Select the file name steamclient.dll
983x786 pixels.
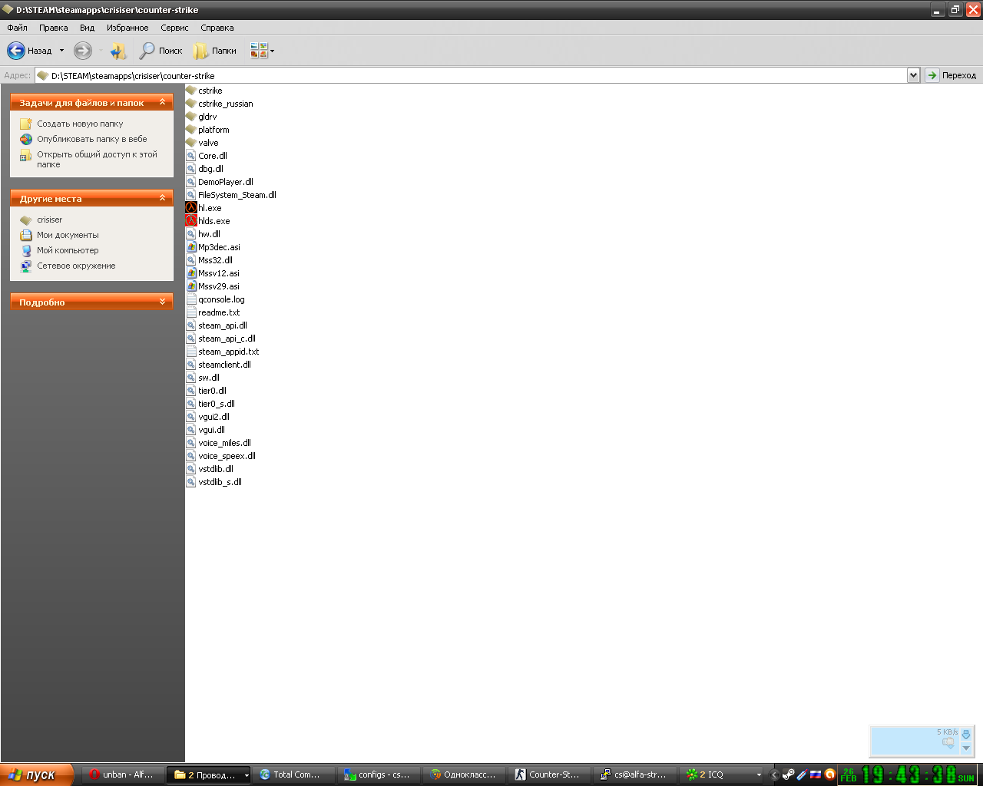[x=224, y=365]
